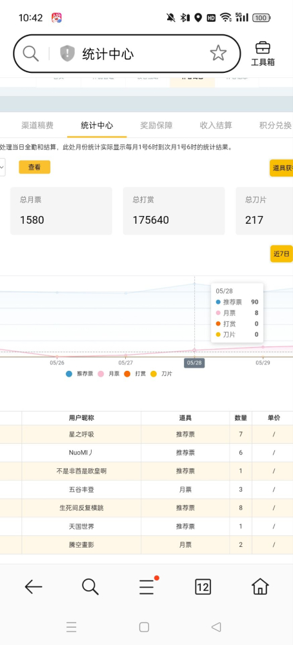Open the 奖励保障 tab
Image resolution: width=293 pixels, height=645 pixels.
coord(156,126)
